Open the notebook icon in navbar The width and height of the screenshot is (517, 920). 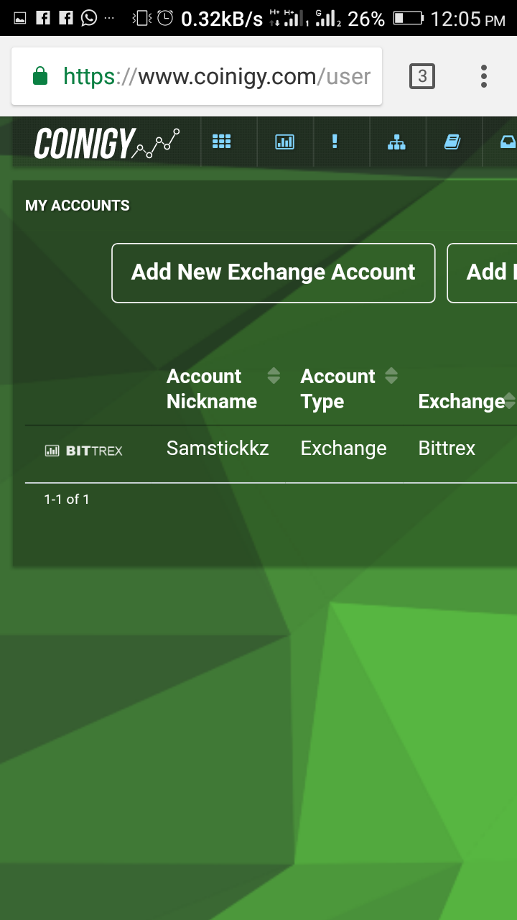click(x=452, y=142)
